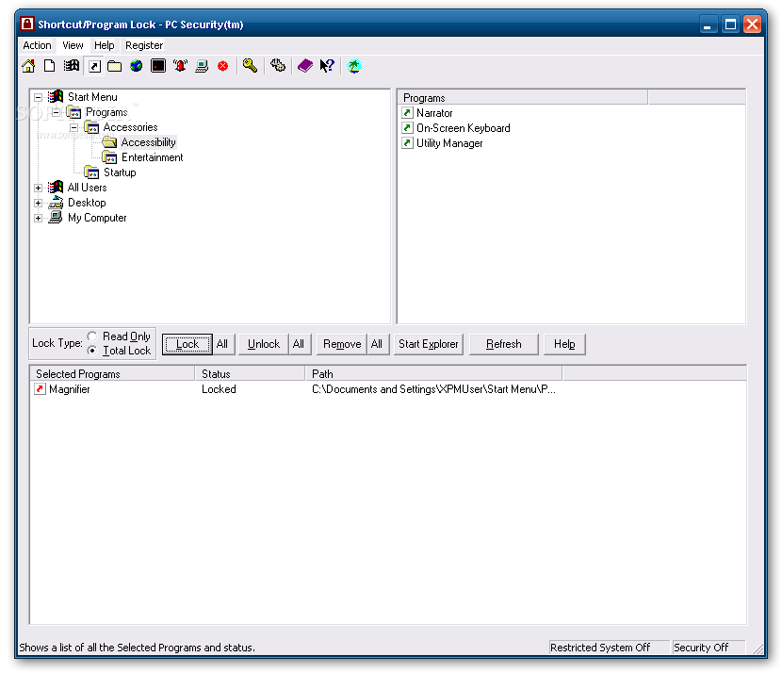Click the red Magnifier locked shortcut icon
Screen dimensions: 782x673
[x=40, y=388]
